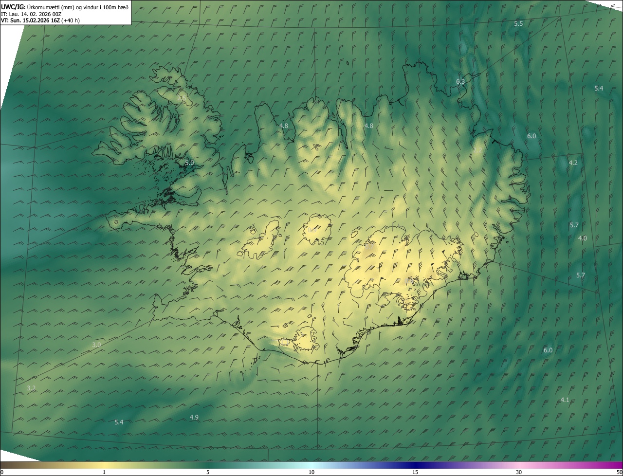623x476 pixels.
Task: Click the 15 tick on the color scale
Action: pyautogui.click(x=415, y=472)
